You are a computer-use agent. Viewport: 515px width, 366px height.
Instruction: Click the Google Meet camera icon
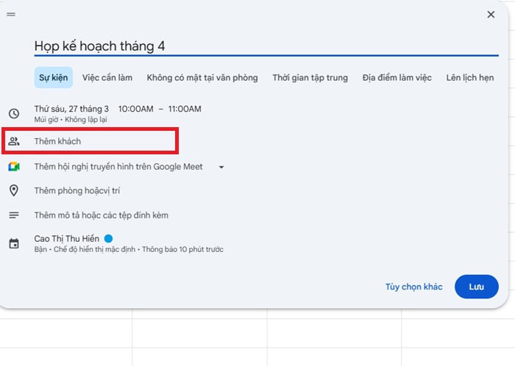[x=13, y=167]
